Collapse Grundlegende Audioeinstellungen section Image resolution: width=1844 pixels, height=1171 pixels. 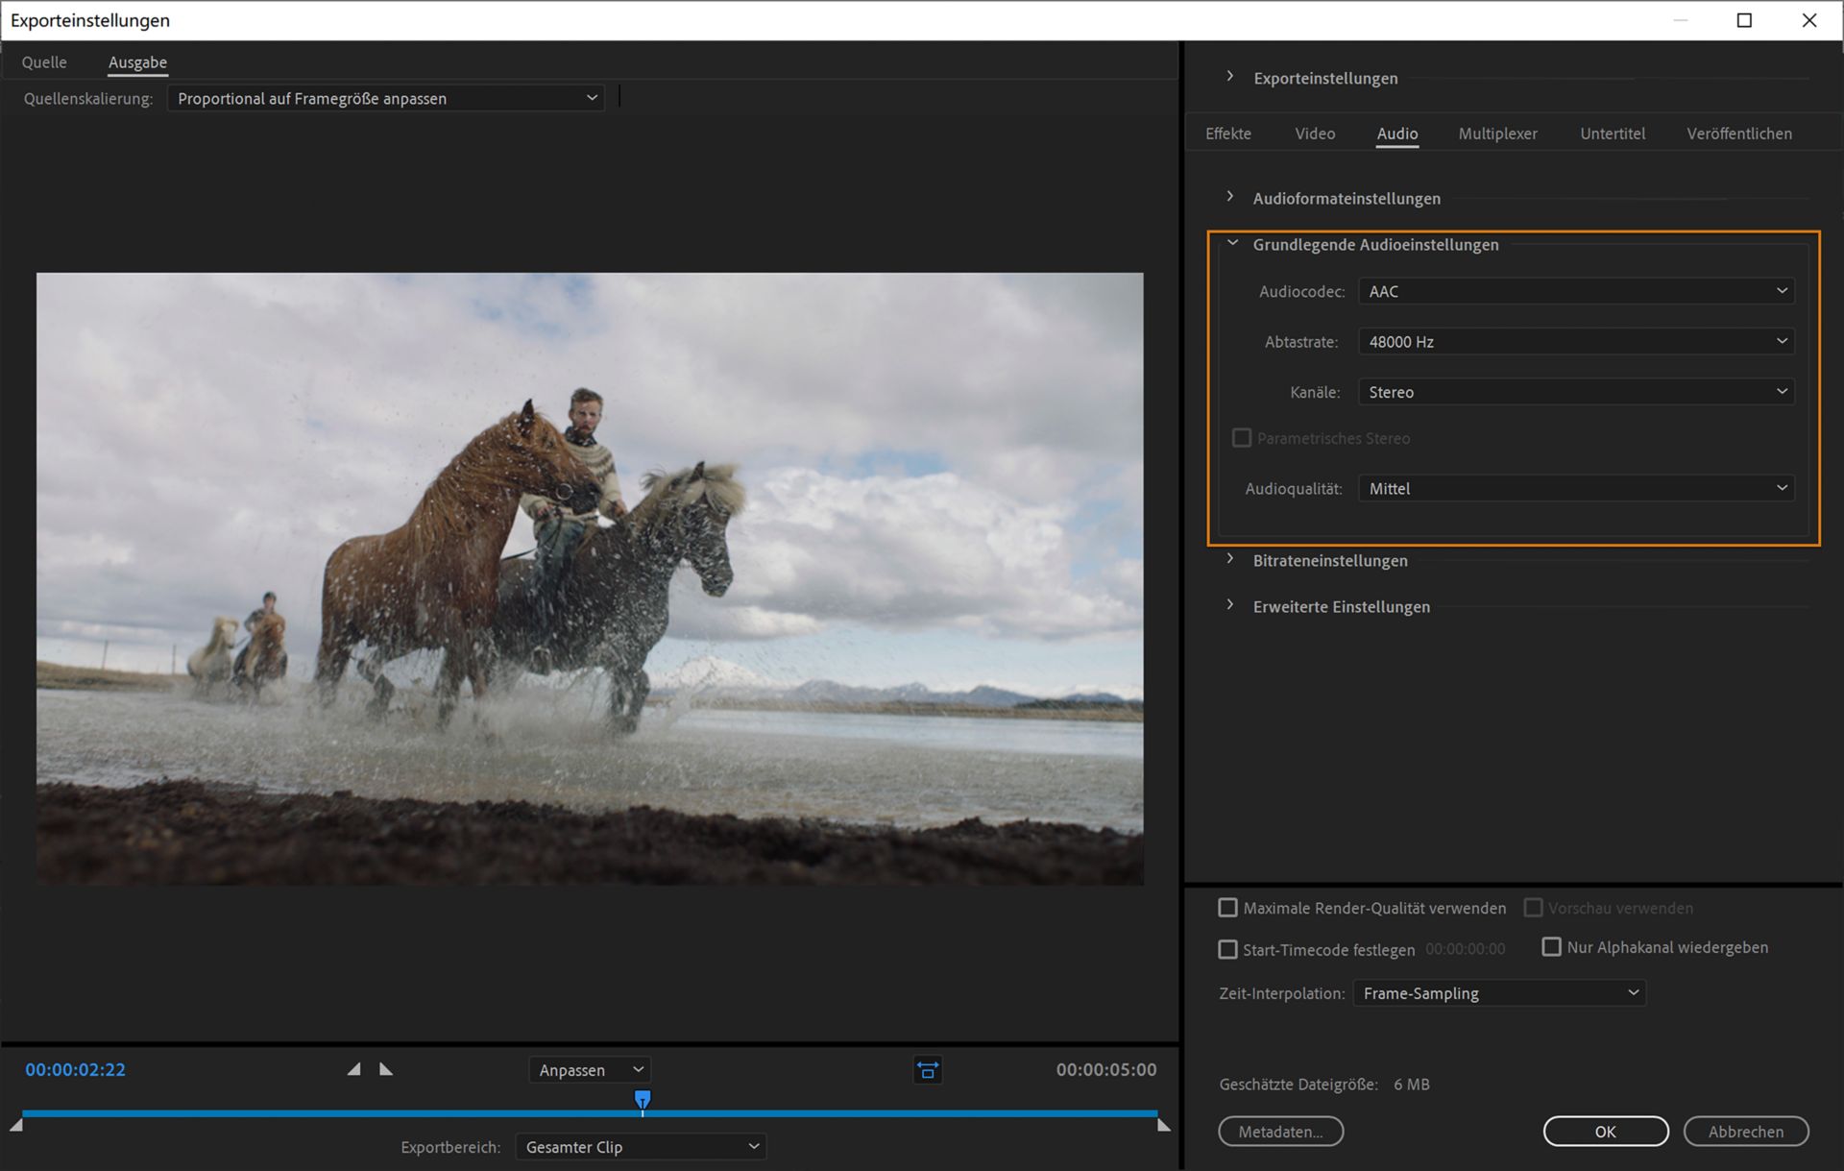(x=1232, y=244)
